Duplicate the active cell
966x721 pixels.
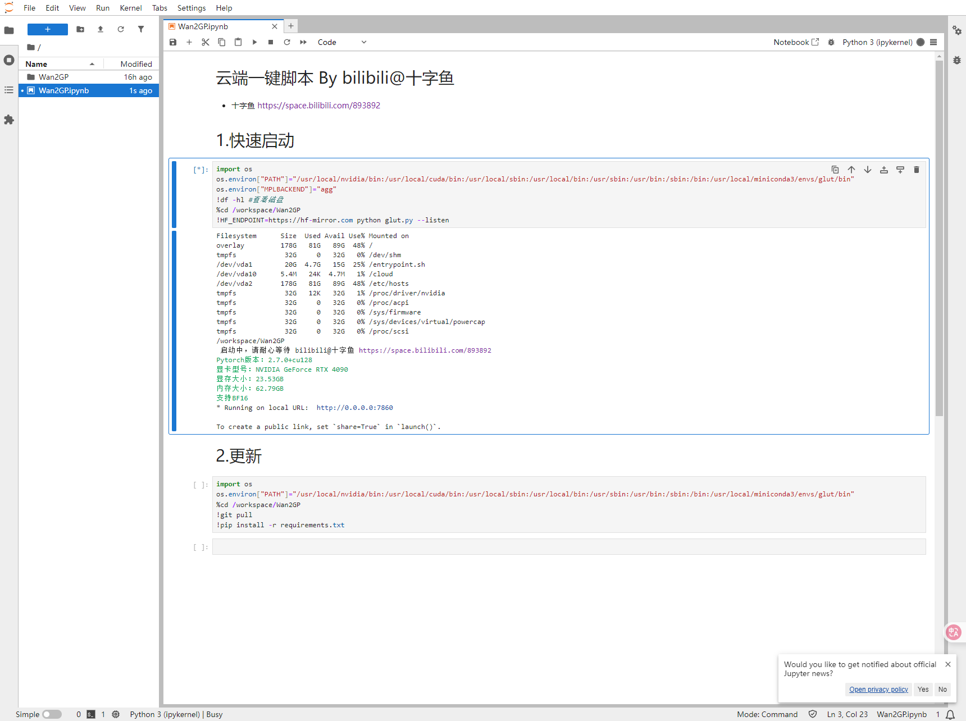tap(835, 170)
